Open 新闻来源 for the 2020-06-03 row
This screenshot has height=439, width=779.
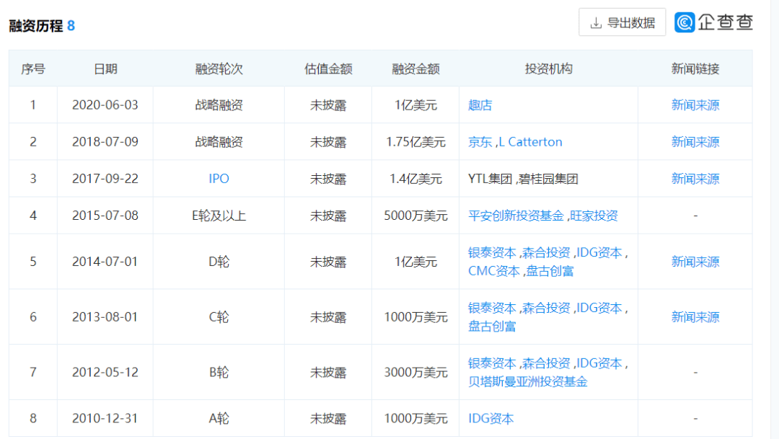pos(695,105)
